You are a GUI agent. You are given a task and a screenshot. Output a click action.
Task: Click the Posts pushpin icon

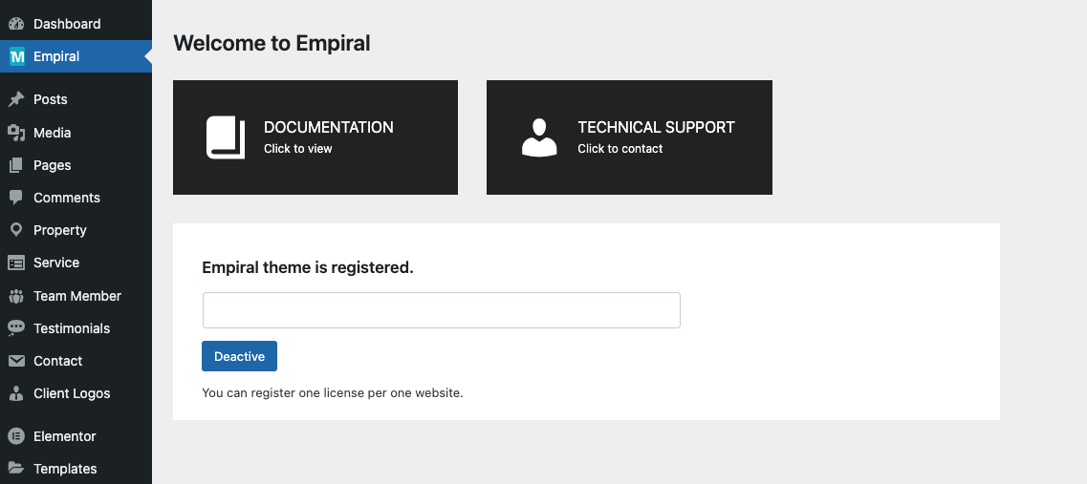click(16, 99)
